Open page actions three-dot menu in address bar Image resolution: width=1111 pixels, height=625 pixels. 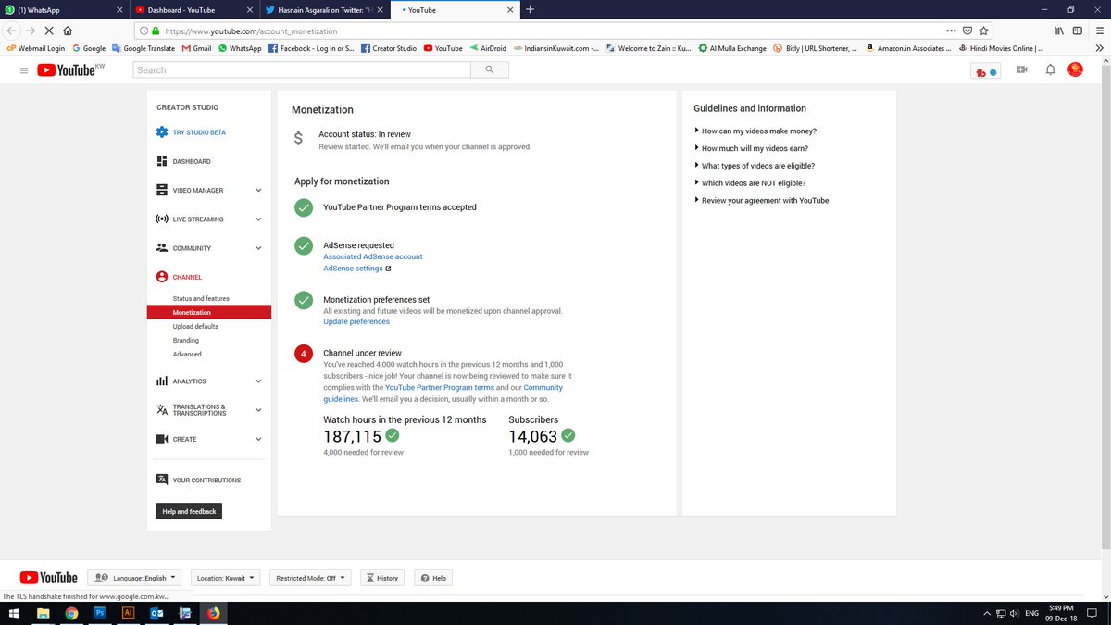tap(951, 30)
